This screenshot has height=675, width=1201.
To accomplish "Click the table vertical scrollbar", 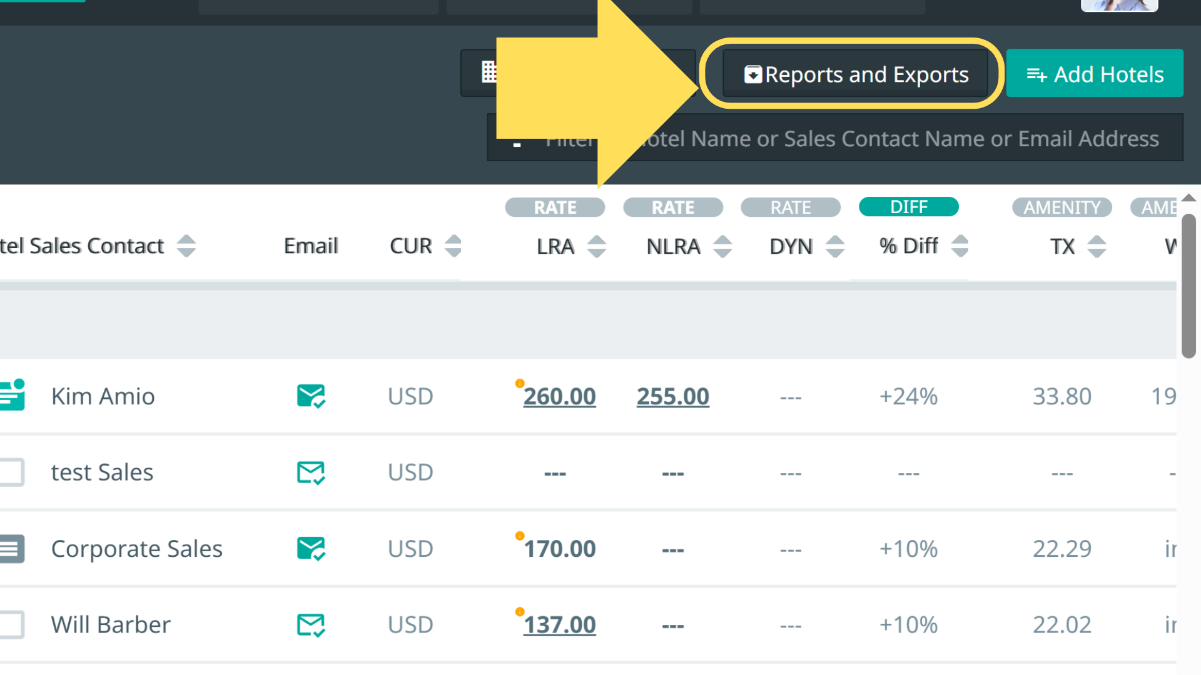I will click(x=1188, y=286).
